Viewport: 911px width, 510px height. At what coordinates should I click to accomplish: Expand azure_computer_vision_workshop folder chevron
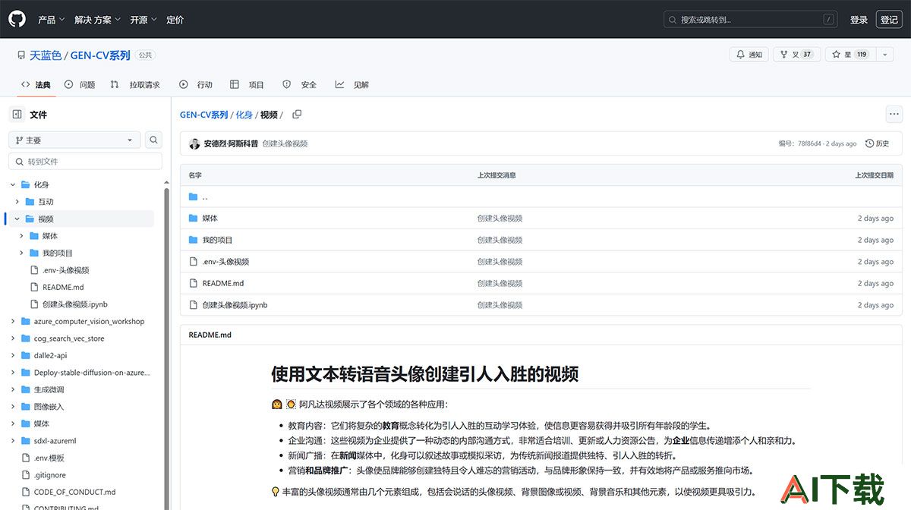point(13,321)
